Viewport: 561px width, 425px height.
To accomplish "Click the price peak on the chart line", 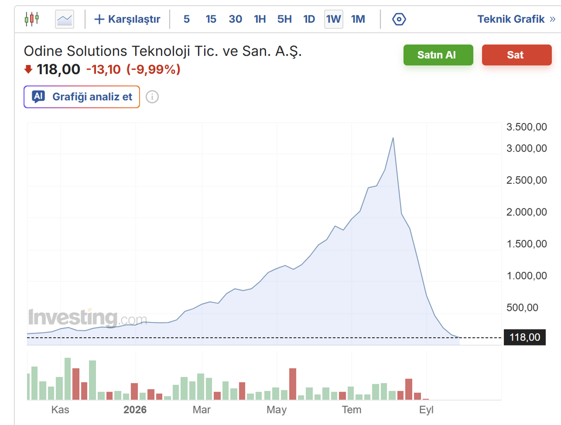I will click(x=393, y=138).
